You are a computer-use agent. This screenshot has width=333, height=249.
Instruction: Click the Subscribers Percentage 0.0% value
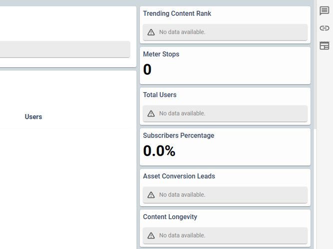tap(159, 151)
